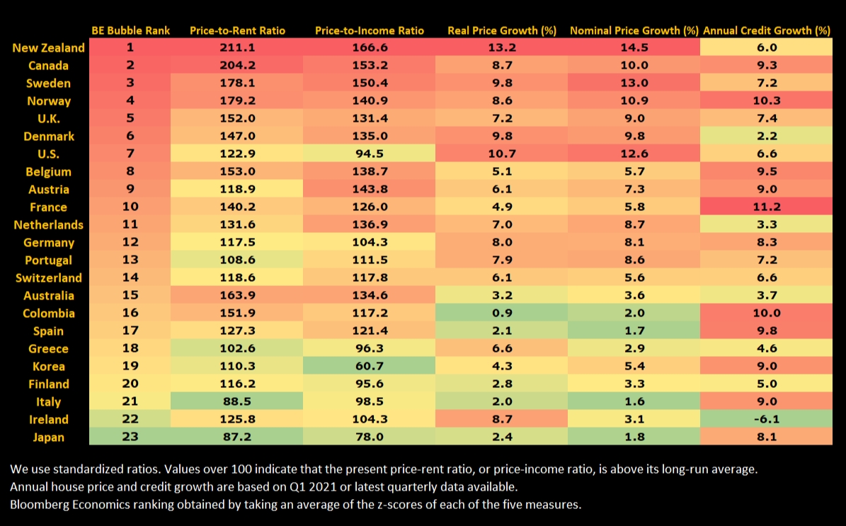This screenshot has width=846, height=526.
Task: Select the Real Price Growth (%) header
Action: point(502,30)
